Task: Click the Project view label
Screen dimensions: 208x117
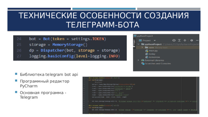Action: [x=147, y=40]
